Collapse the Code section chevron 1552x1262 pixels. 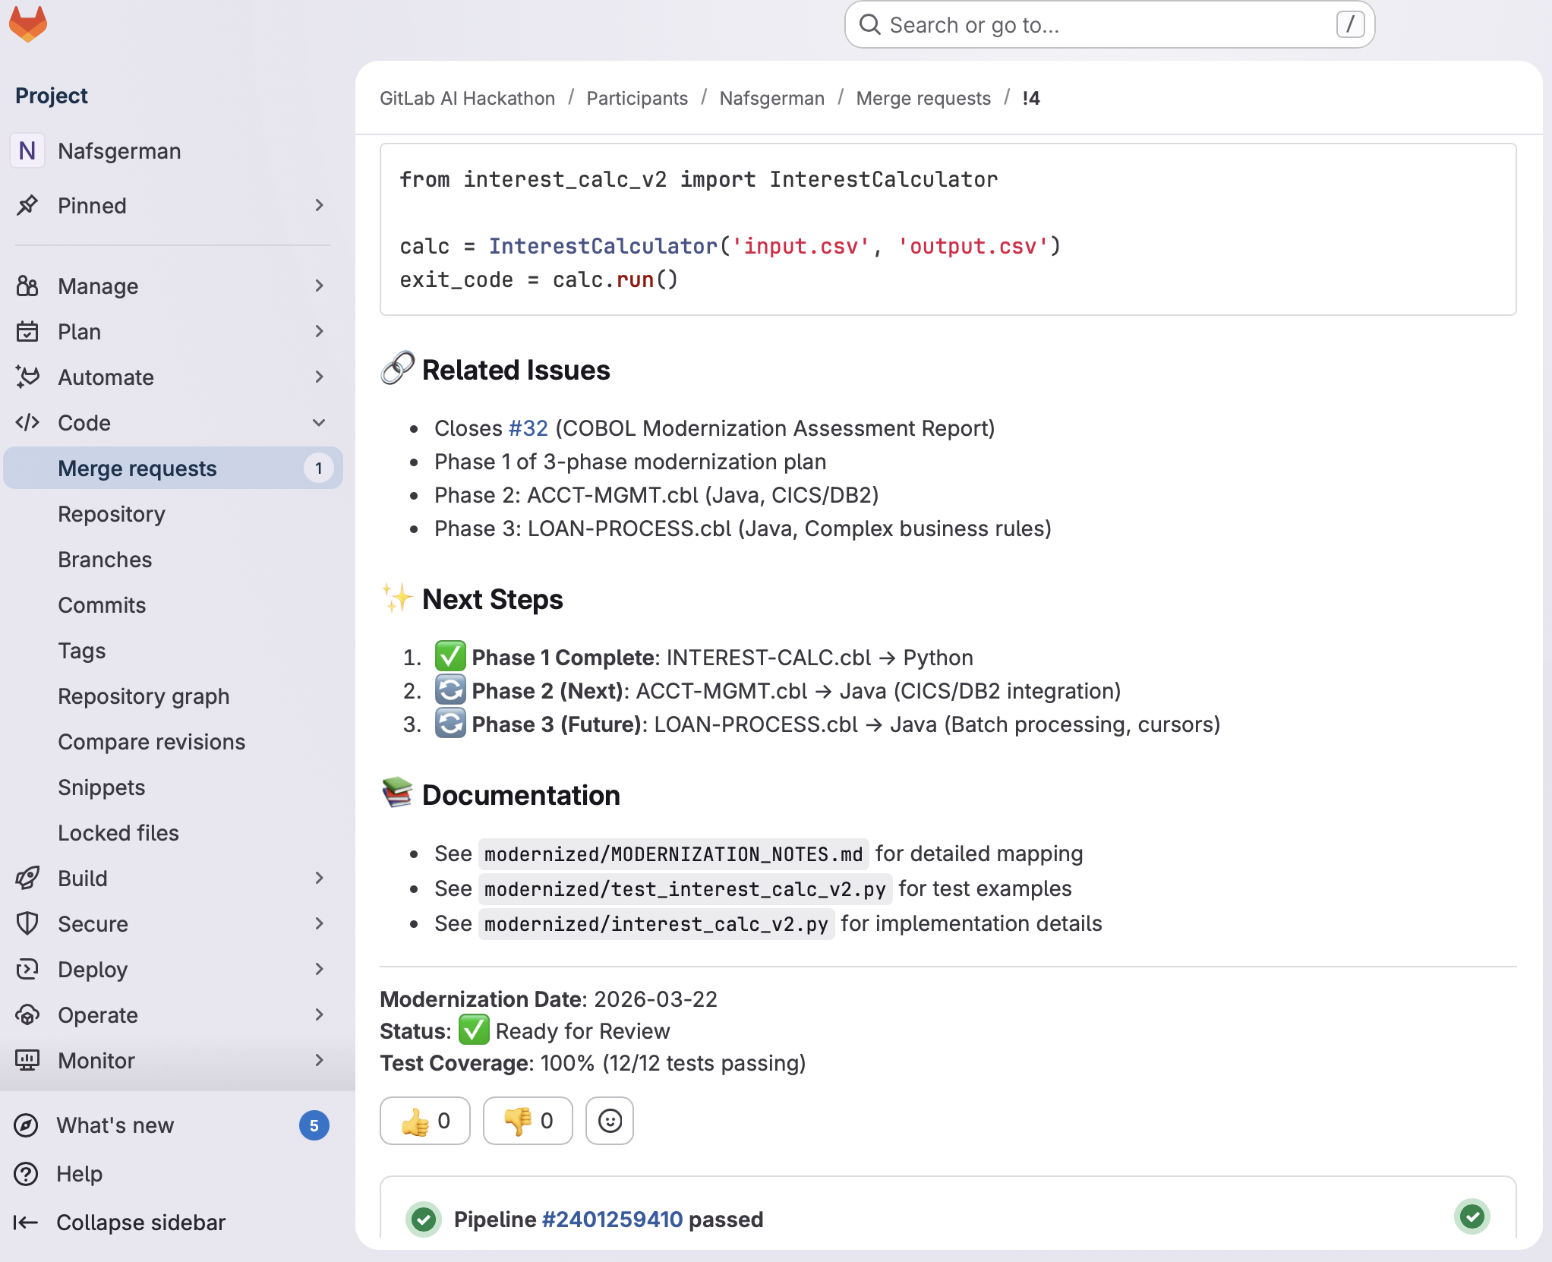pos(319,423)
